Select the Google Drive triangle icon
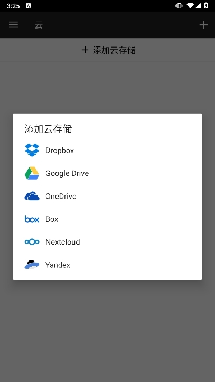Viewport: 215px width, 382px height. [x=32, y=173]
